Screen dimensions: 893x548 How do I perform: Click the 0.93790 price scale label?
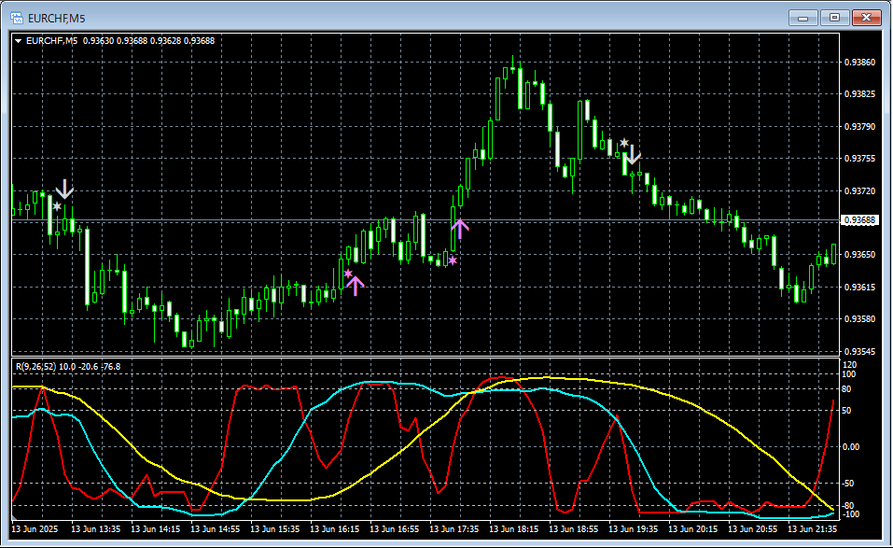tap(860, 126)
